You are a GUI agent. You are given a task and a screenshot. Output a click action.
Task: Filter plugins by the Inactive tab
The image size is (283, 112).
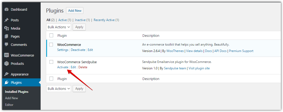[x=80, y=20]
